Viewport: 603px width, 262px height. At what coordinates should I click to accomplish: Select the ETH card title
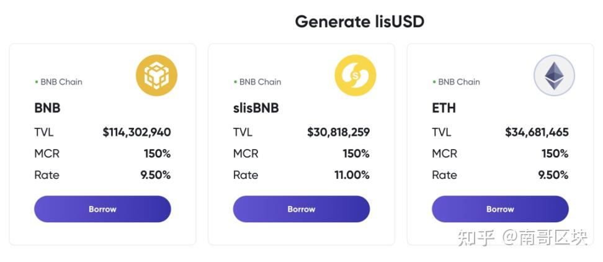click(x=444, y=108)
